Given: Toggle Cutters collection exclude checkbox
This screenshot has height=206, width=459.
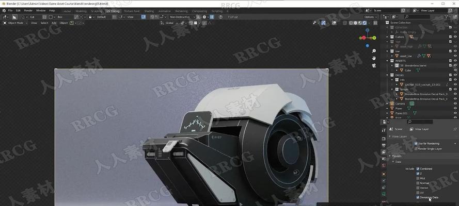Looking at the screenshot, I should (x=450, y=37).
